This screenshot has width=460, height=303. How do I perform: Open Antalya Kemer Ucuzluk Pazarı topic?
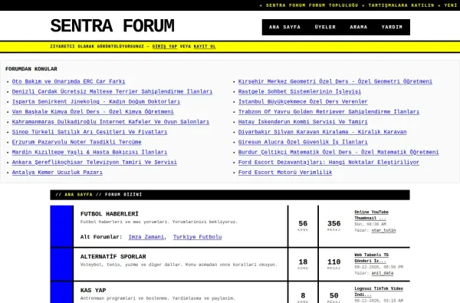58,173
